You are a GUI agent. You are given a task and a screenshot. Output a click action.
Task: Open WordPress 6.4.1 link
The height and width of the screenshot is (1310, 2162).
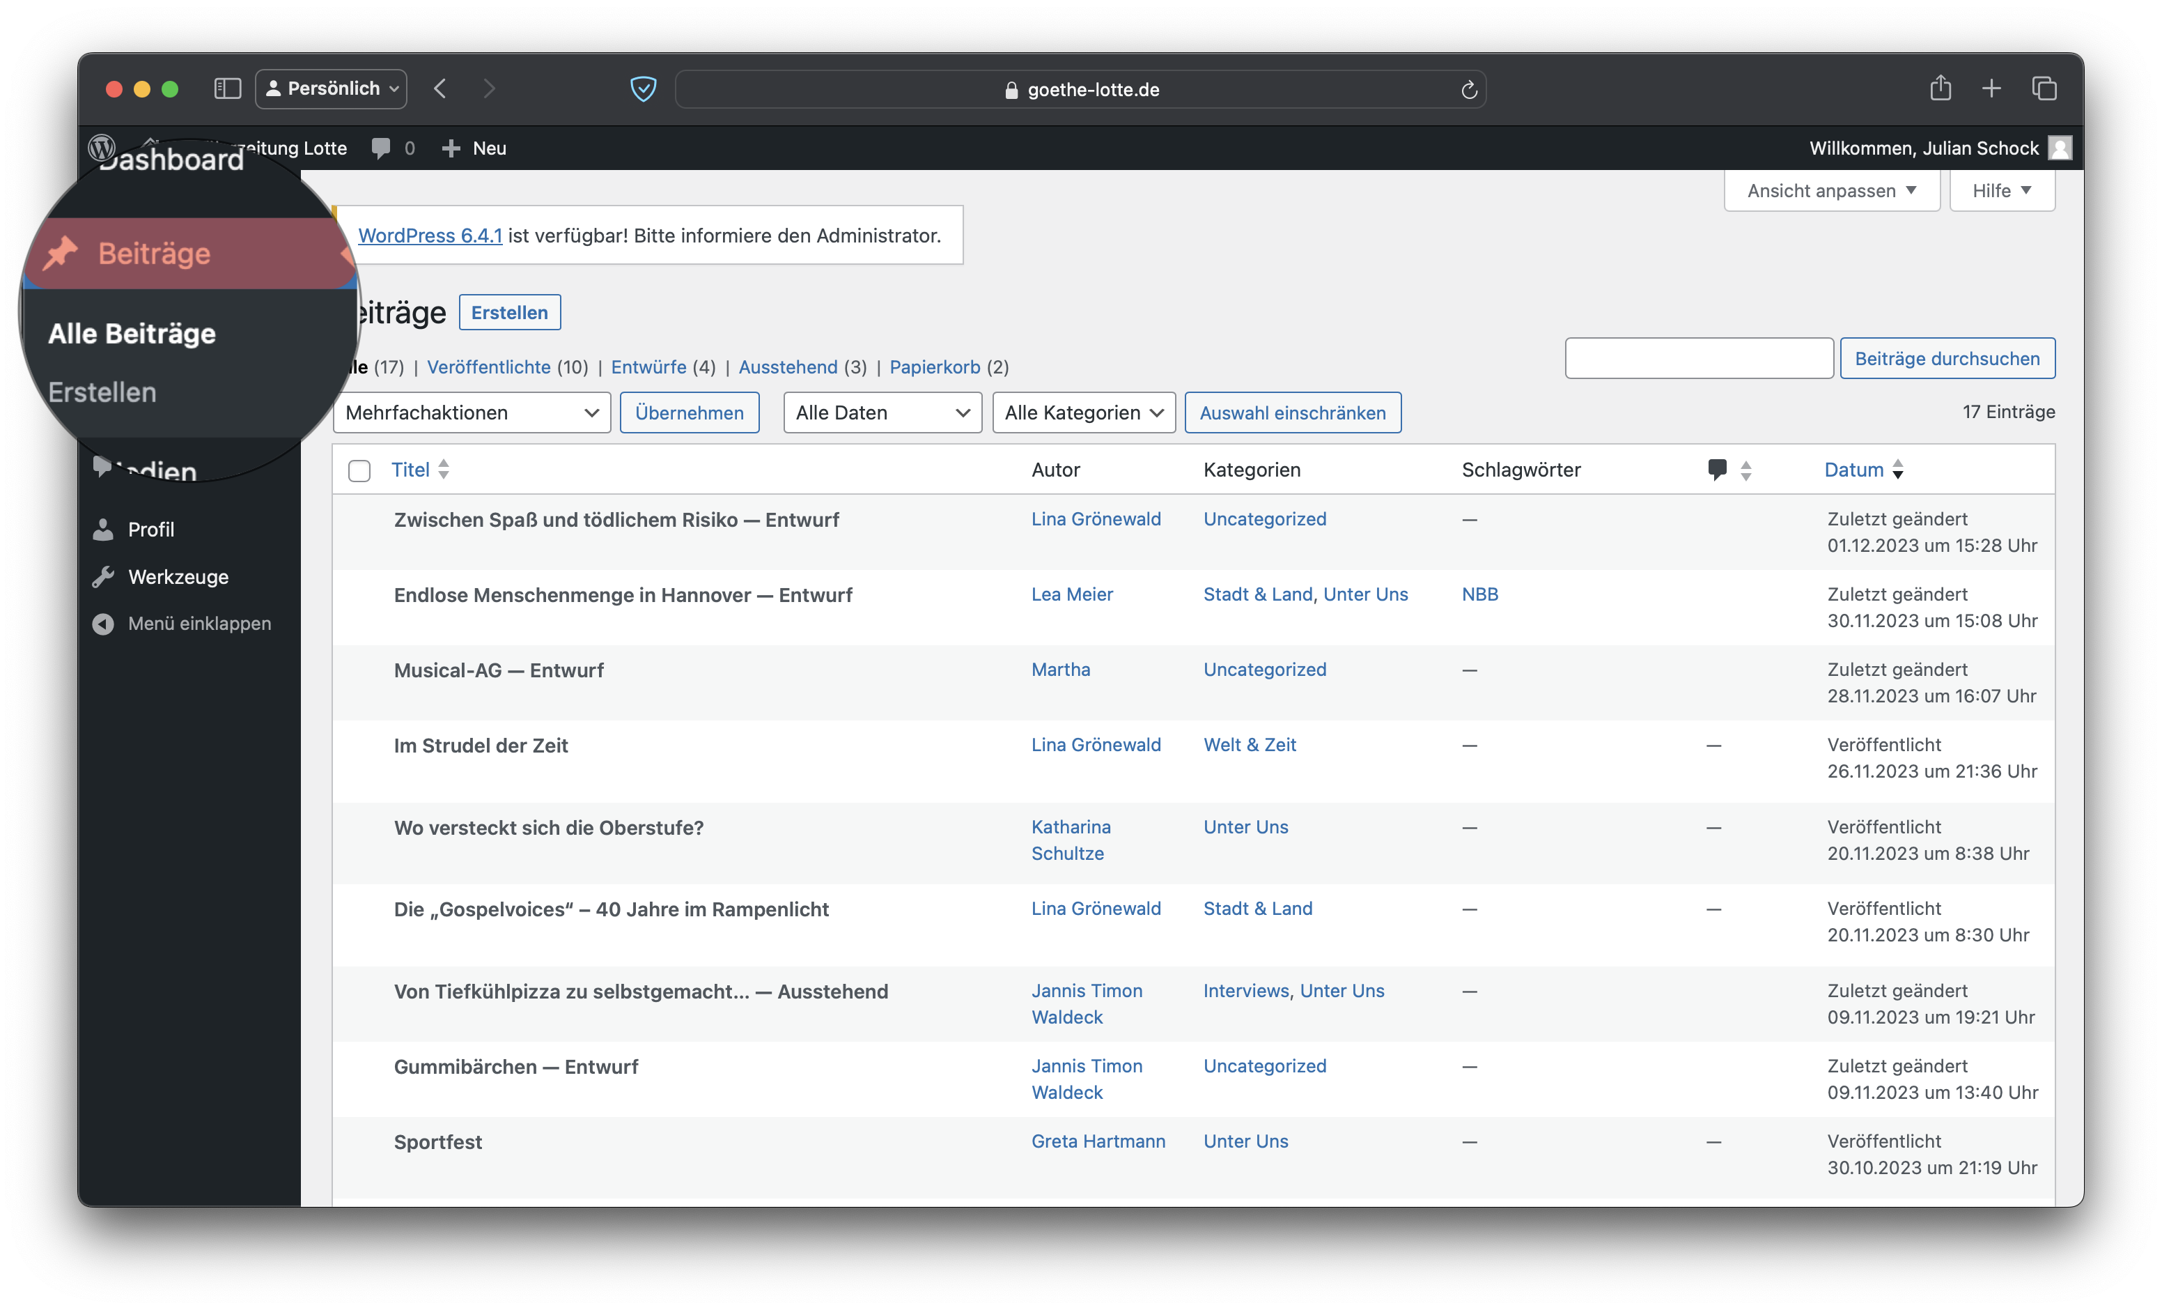point(430,236)
